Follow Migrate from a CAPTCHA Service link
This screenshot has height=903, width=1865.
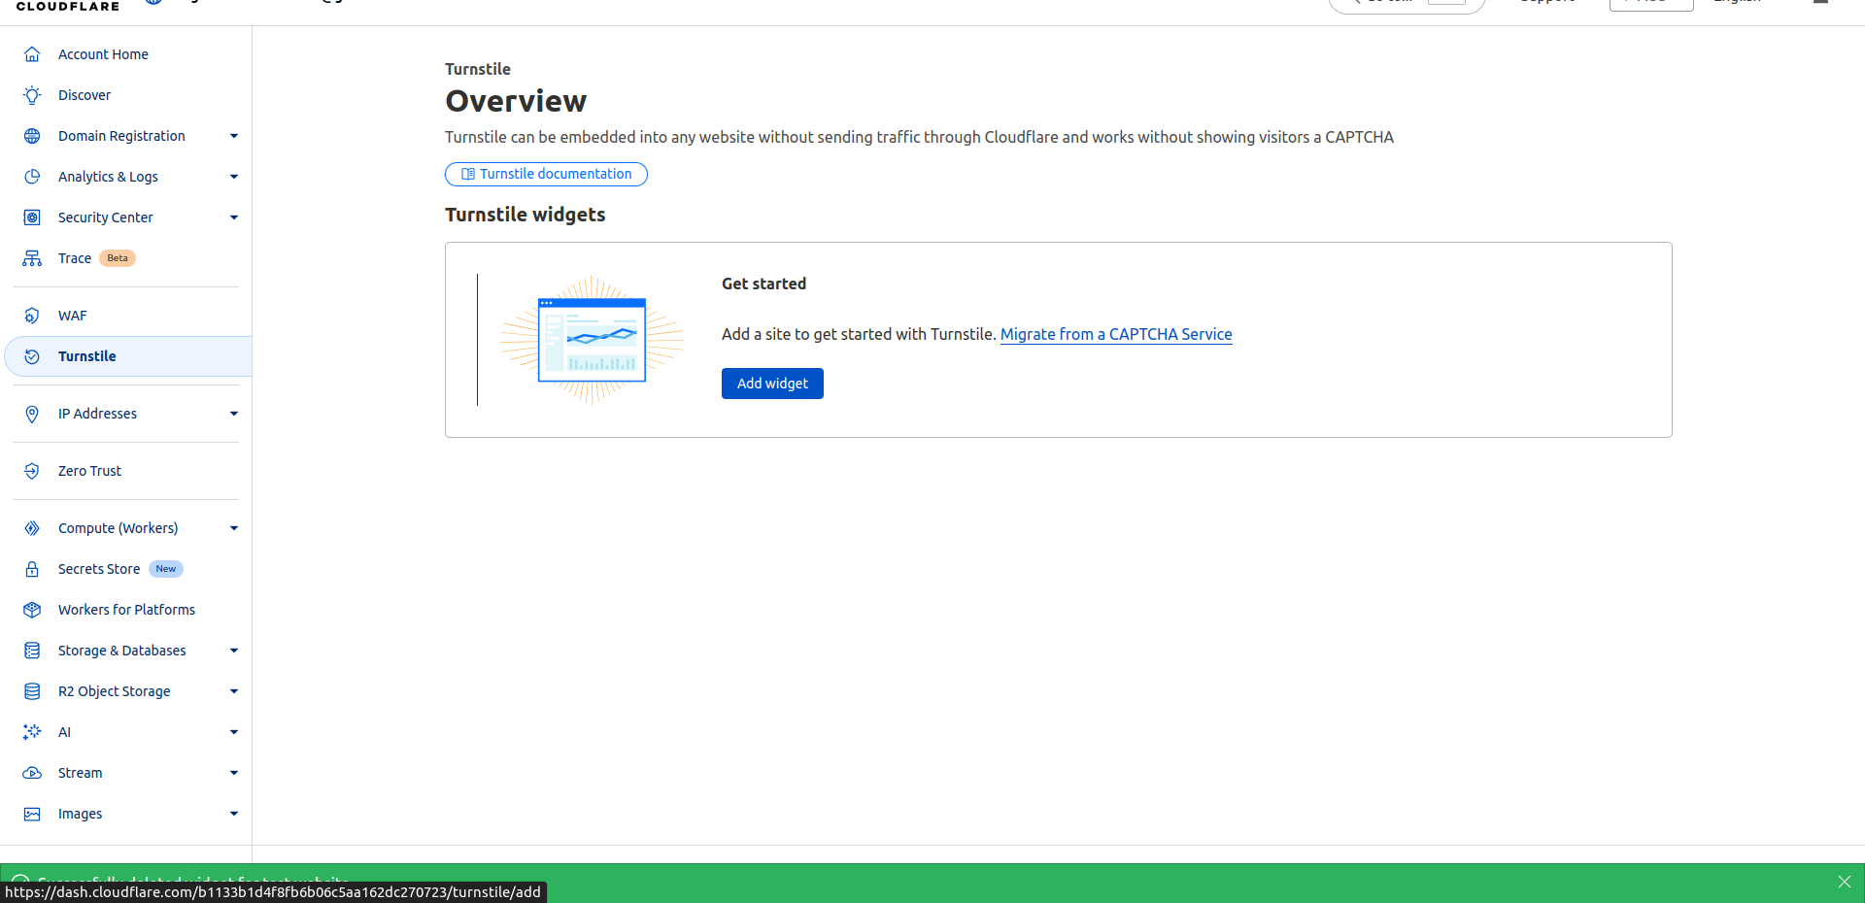pyautogui.click(x=1116, y=334)
